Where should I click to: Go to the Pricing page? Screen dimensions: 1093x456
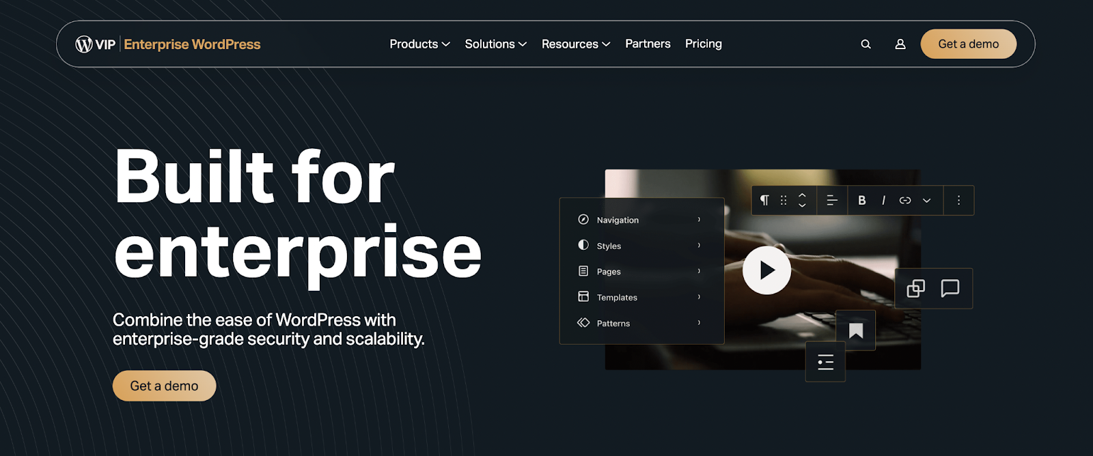[x=704, y=44]
